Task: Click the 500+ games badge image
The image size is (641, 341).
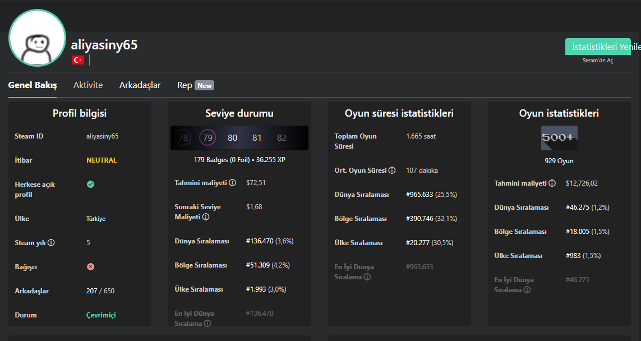Action: tap(559, 138)
